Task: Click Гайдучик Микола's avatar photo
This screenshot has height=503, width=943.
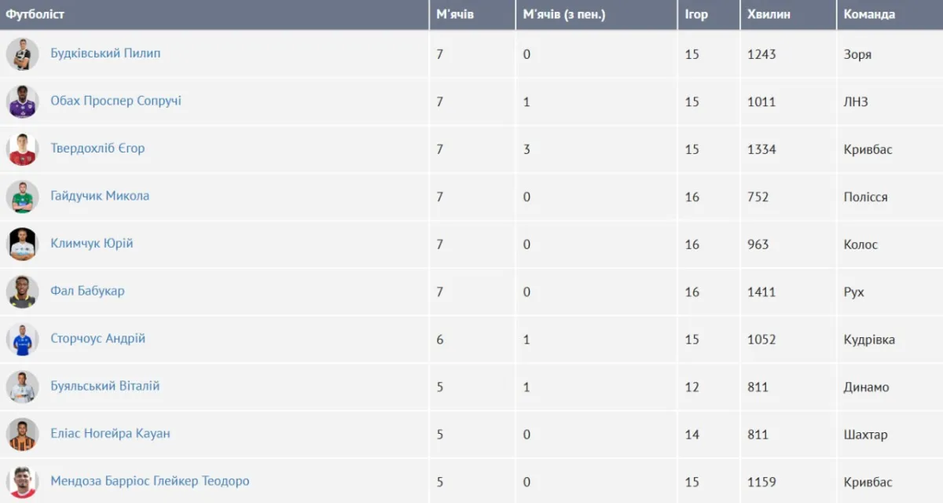Action: [x=22, y=196]
